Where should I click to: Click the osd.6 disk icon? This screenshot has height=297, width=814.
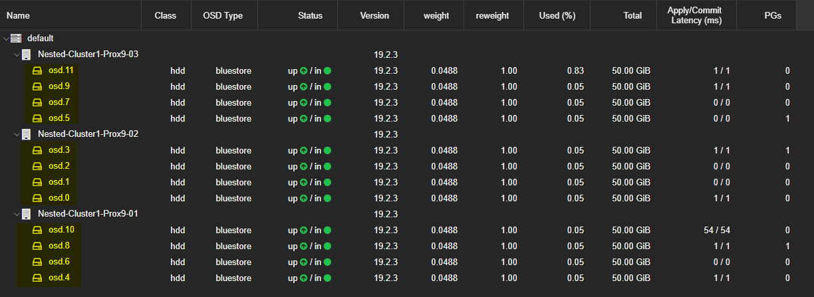point(38,261)
